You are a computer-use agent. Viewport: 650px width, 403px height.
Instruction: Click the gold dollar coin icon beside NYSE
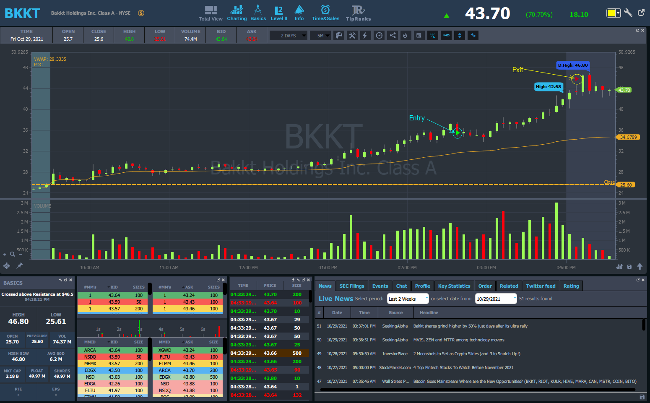[x=141, y=13]
